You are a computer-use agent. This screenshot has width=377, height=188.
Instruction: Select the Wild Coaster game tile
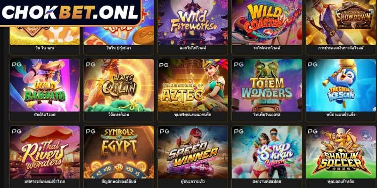pyautogui.click(x=267, y=23)
